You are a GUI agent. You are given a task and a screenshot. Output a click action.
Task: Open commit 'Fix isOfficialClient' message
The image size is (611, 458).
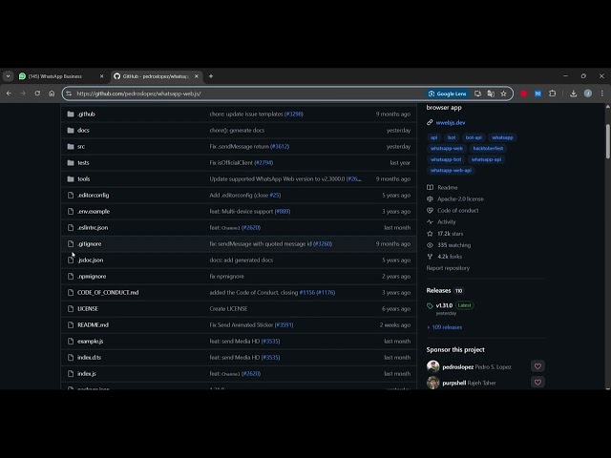click(x=231, y=163)
